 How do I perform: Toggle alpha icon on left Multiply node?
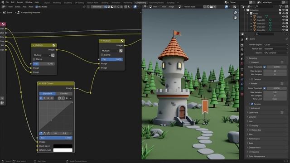coord(53,55)
